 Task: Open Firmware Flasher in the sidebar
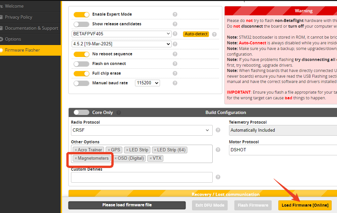[x=22, y=50]
